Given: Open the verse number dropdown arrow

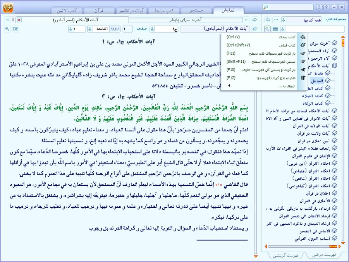Looking at the screenshot, I should pos(70,29).
